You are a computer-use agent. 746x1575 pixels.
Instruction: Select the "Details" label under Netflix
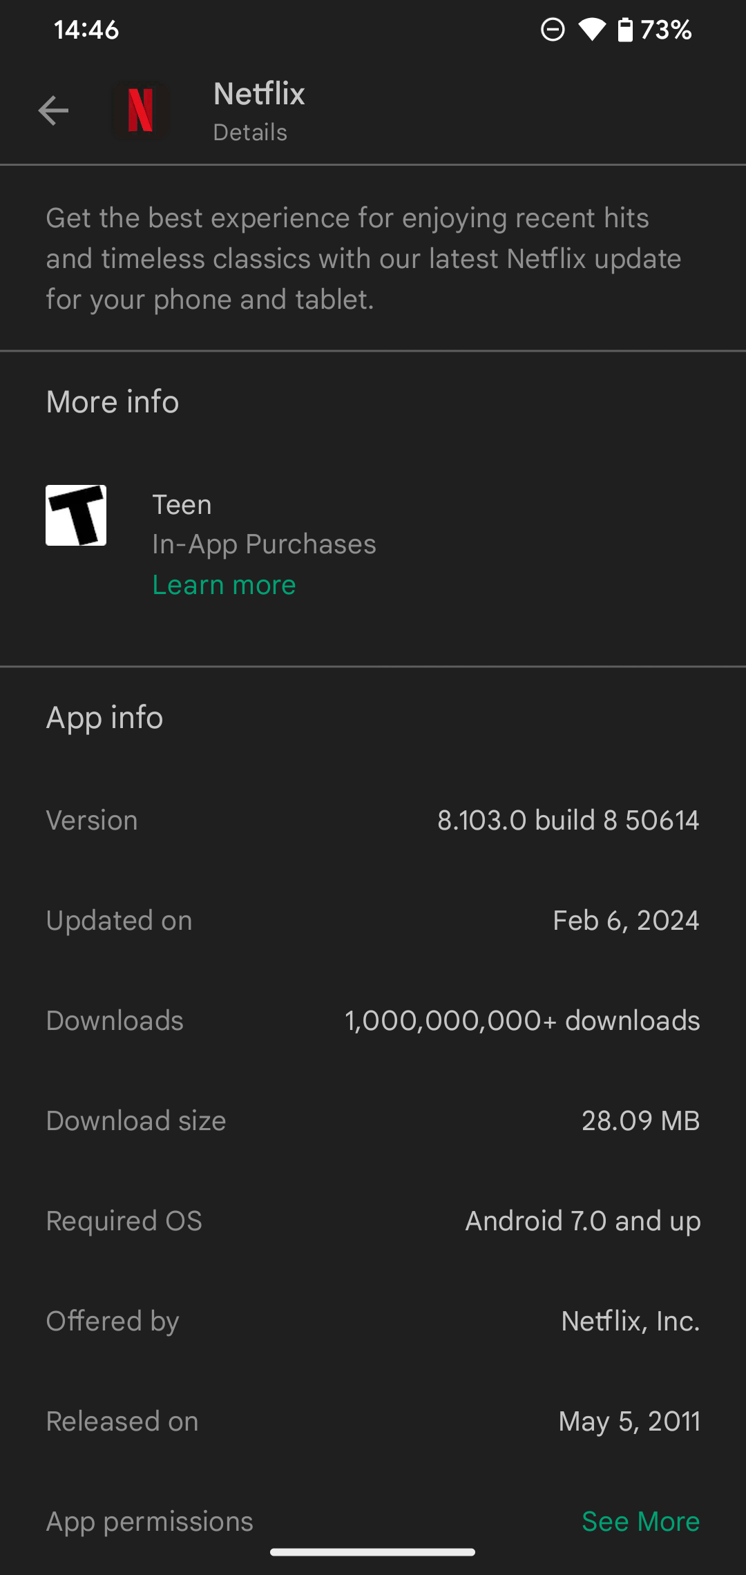pyautogui.click(x=249, y=132)
